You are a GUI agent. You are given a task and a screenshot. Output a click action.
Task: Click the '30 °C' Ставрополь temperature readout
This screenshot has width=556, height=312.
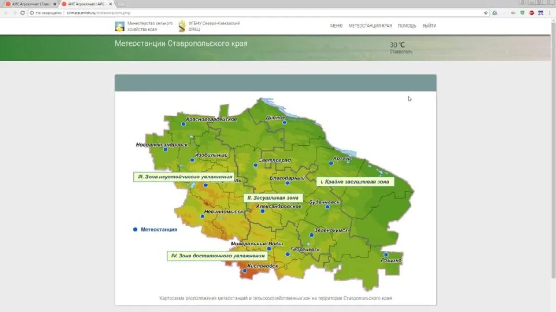click(x=400, y=47)
